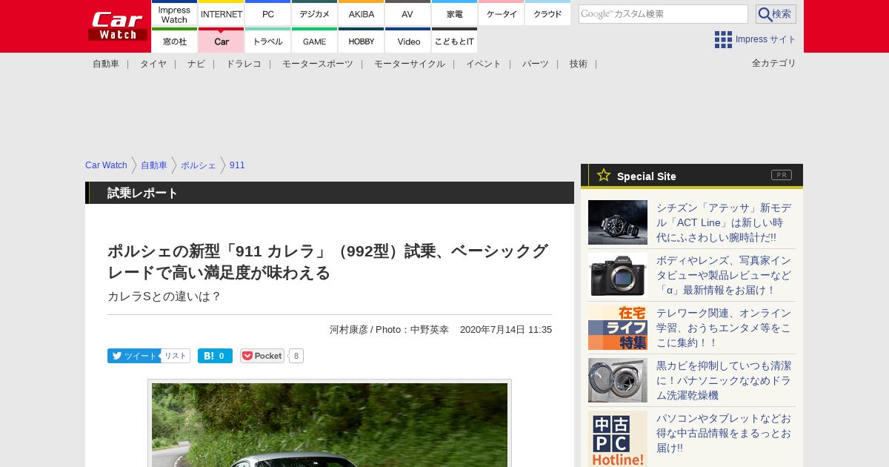889x467 pixels.
Task: Click the Twitter ツイート button
Action: tap(133, 356)
